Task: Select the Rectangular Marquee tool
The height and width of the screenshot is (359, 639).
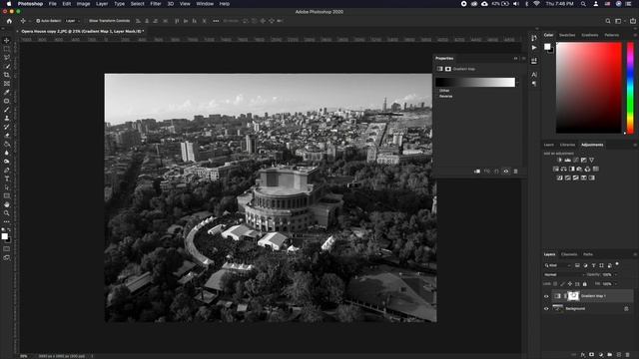Action: [x=7, y=49]
